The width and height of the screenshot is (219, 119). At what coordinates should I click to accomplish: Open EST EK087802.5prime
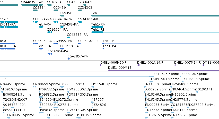click(202, 105)
